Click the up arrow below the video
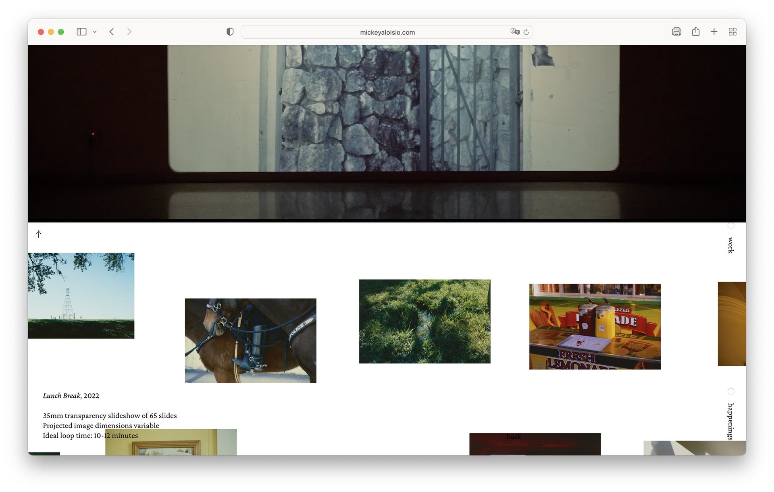 pos(39,234)
